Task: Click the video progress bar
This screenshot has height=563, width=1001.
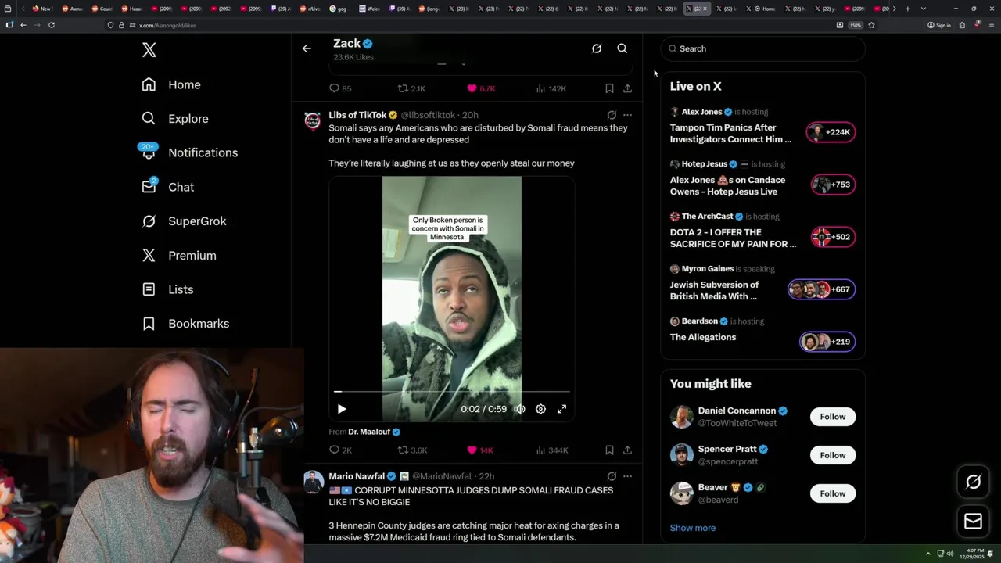Action: [452, 391]
